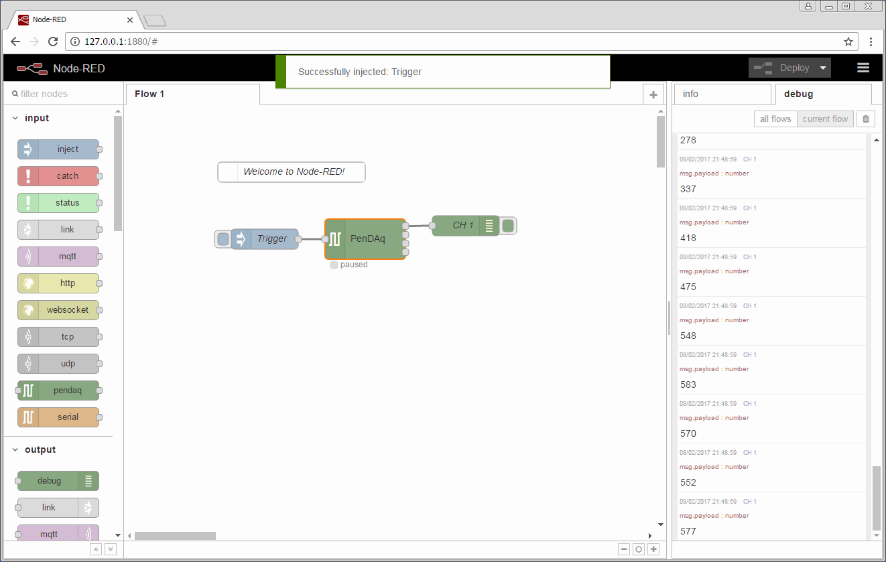
Task: Bookmark this page with the star icon
Action: pyautogui.click(x=848, y=42)
